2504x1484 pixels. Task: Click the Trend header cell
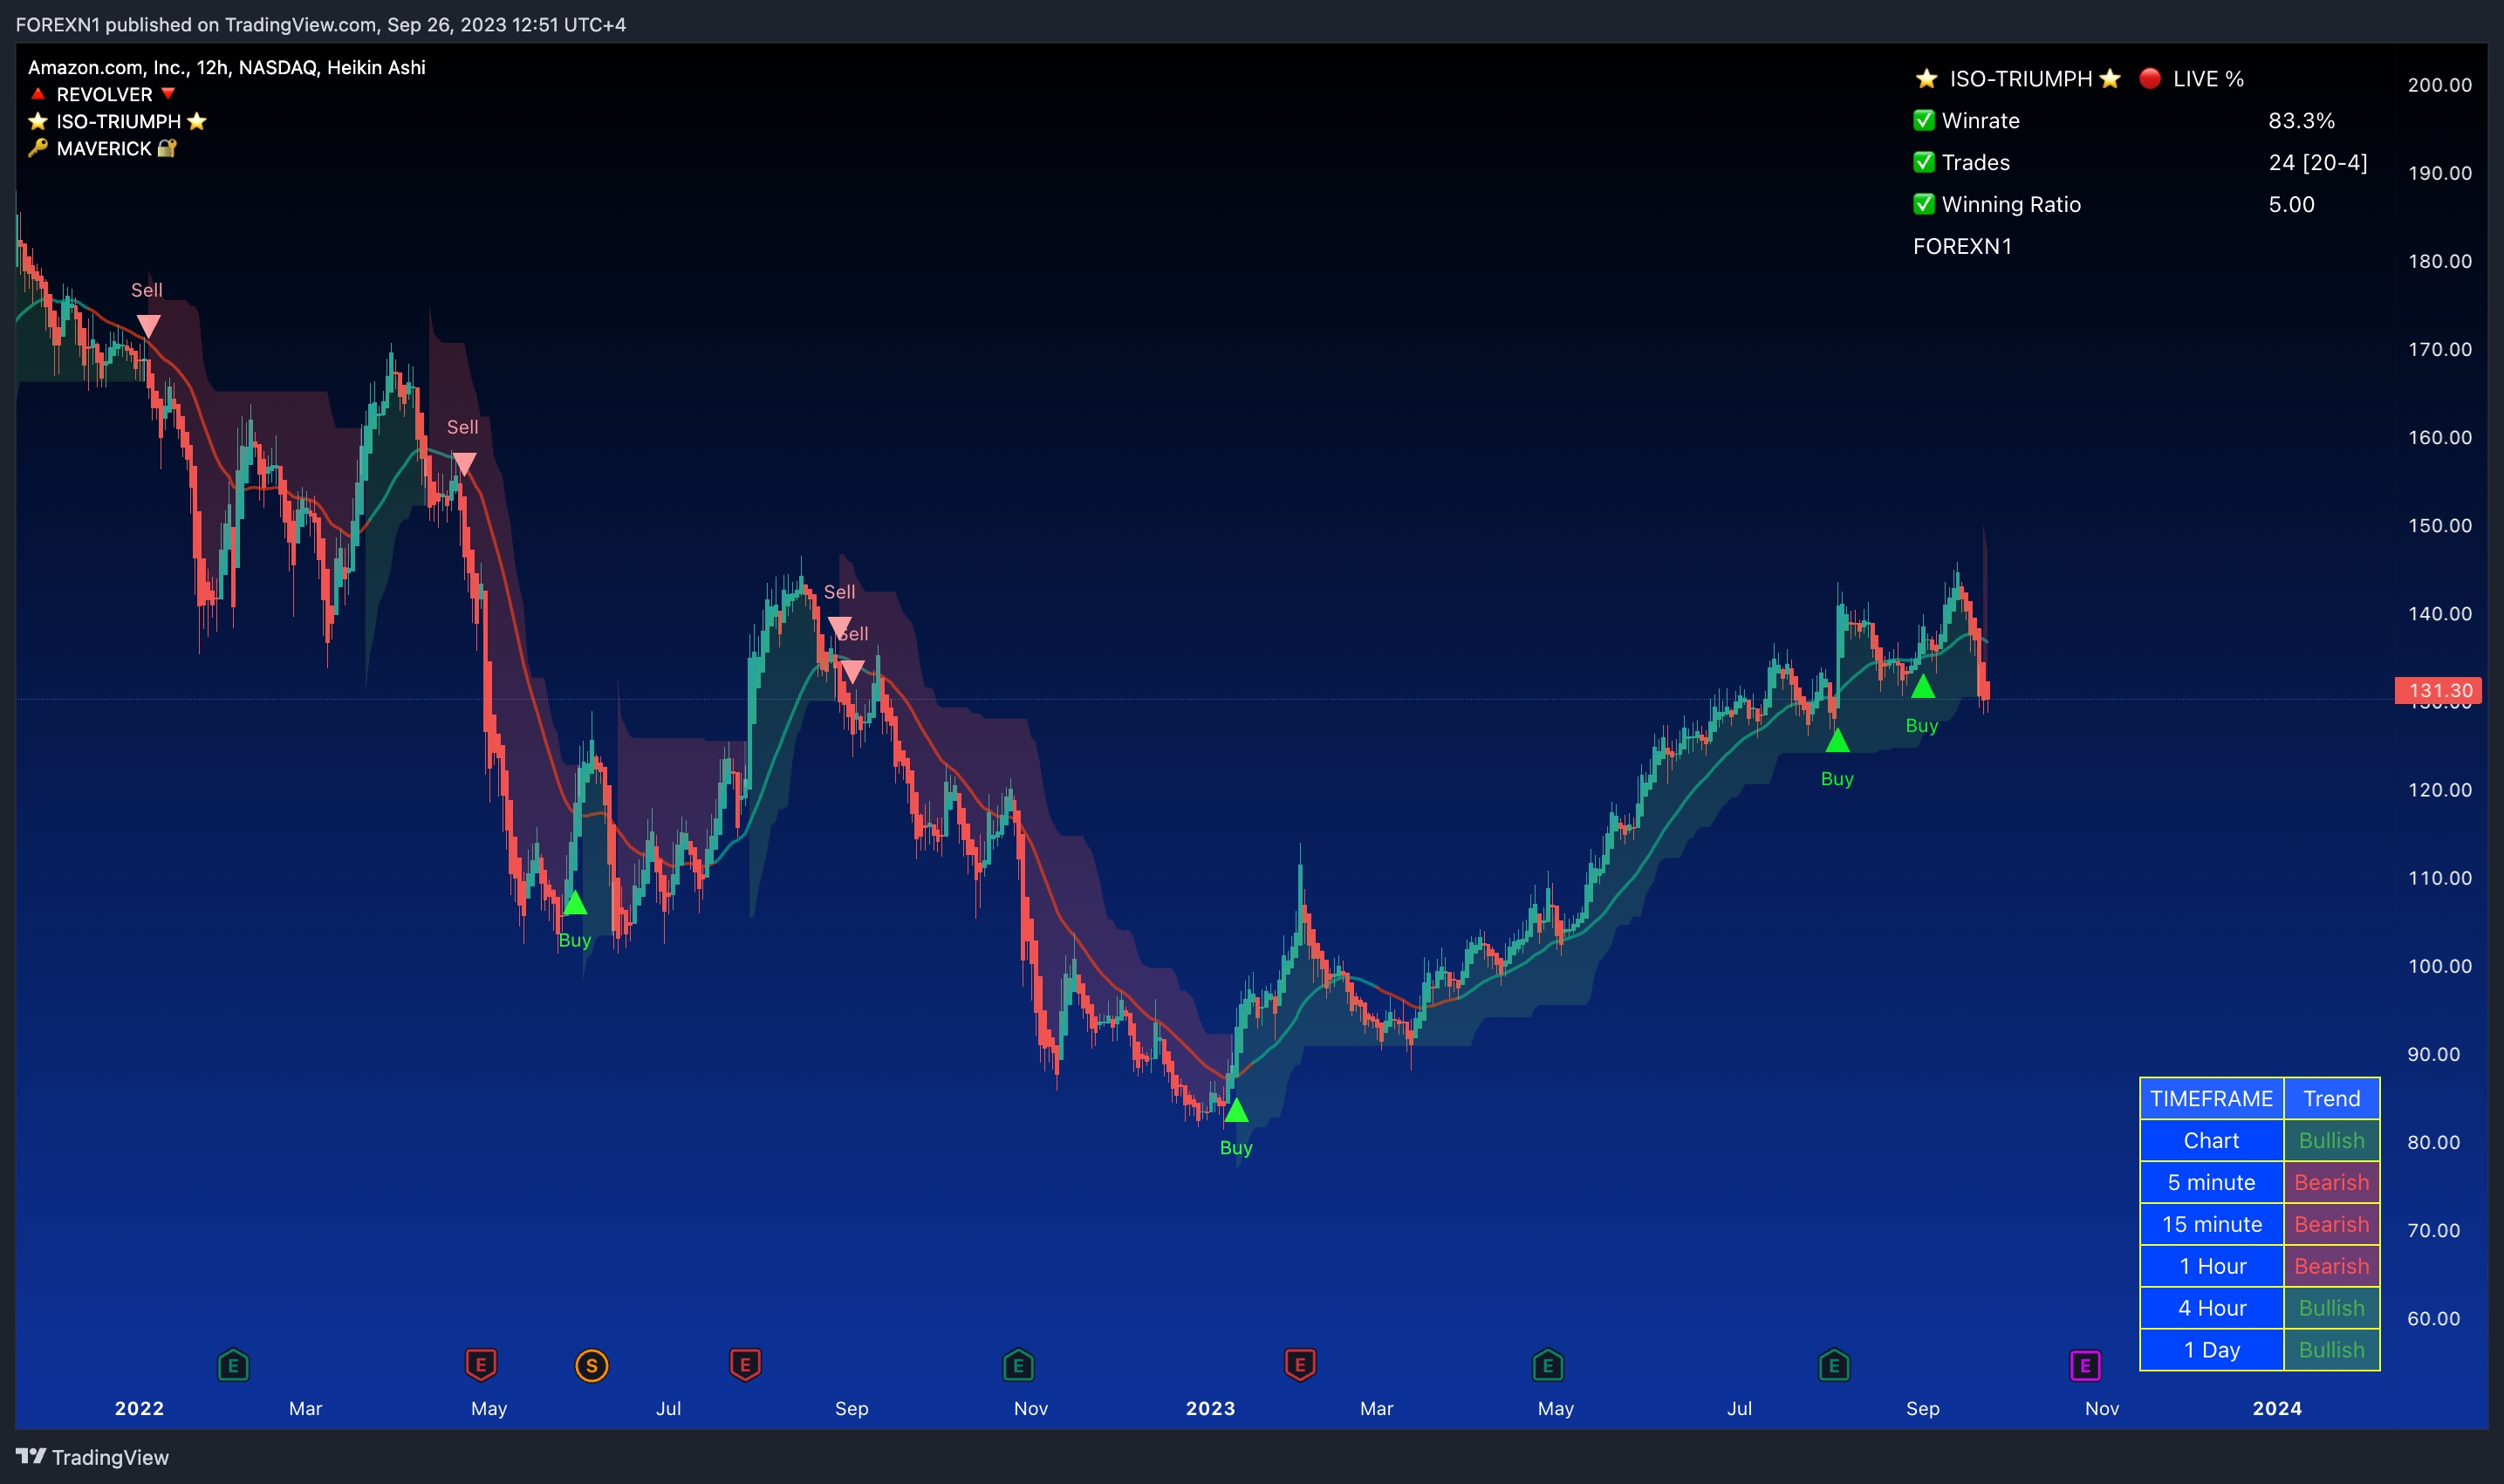point(2331,1098)
